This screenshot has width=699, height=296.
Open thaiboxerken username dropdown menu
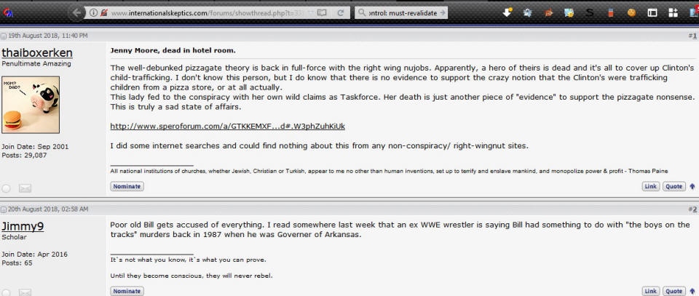37,53
